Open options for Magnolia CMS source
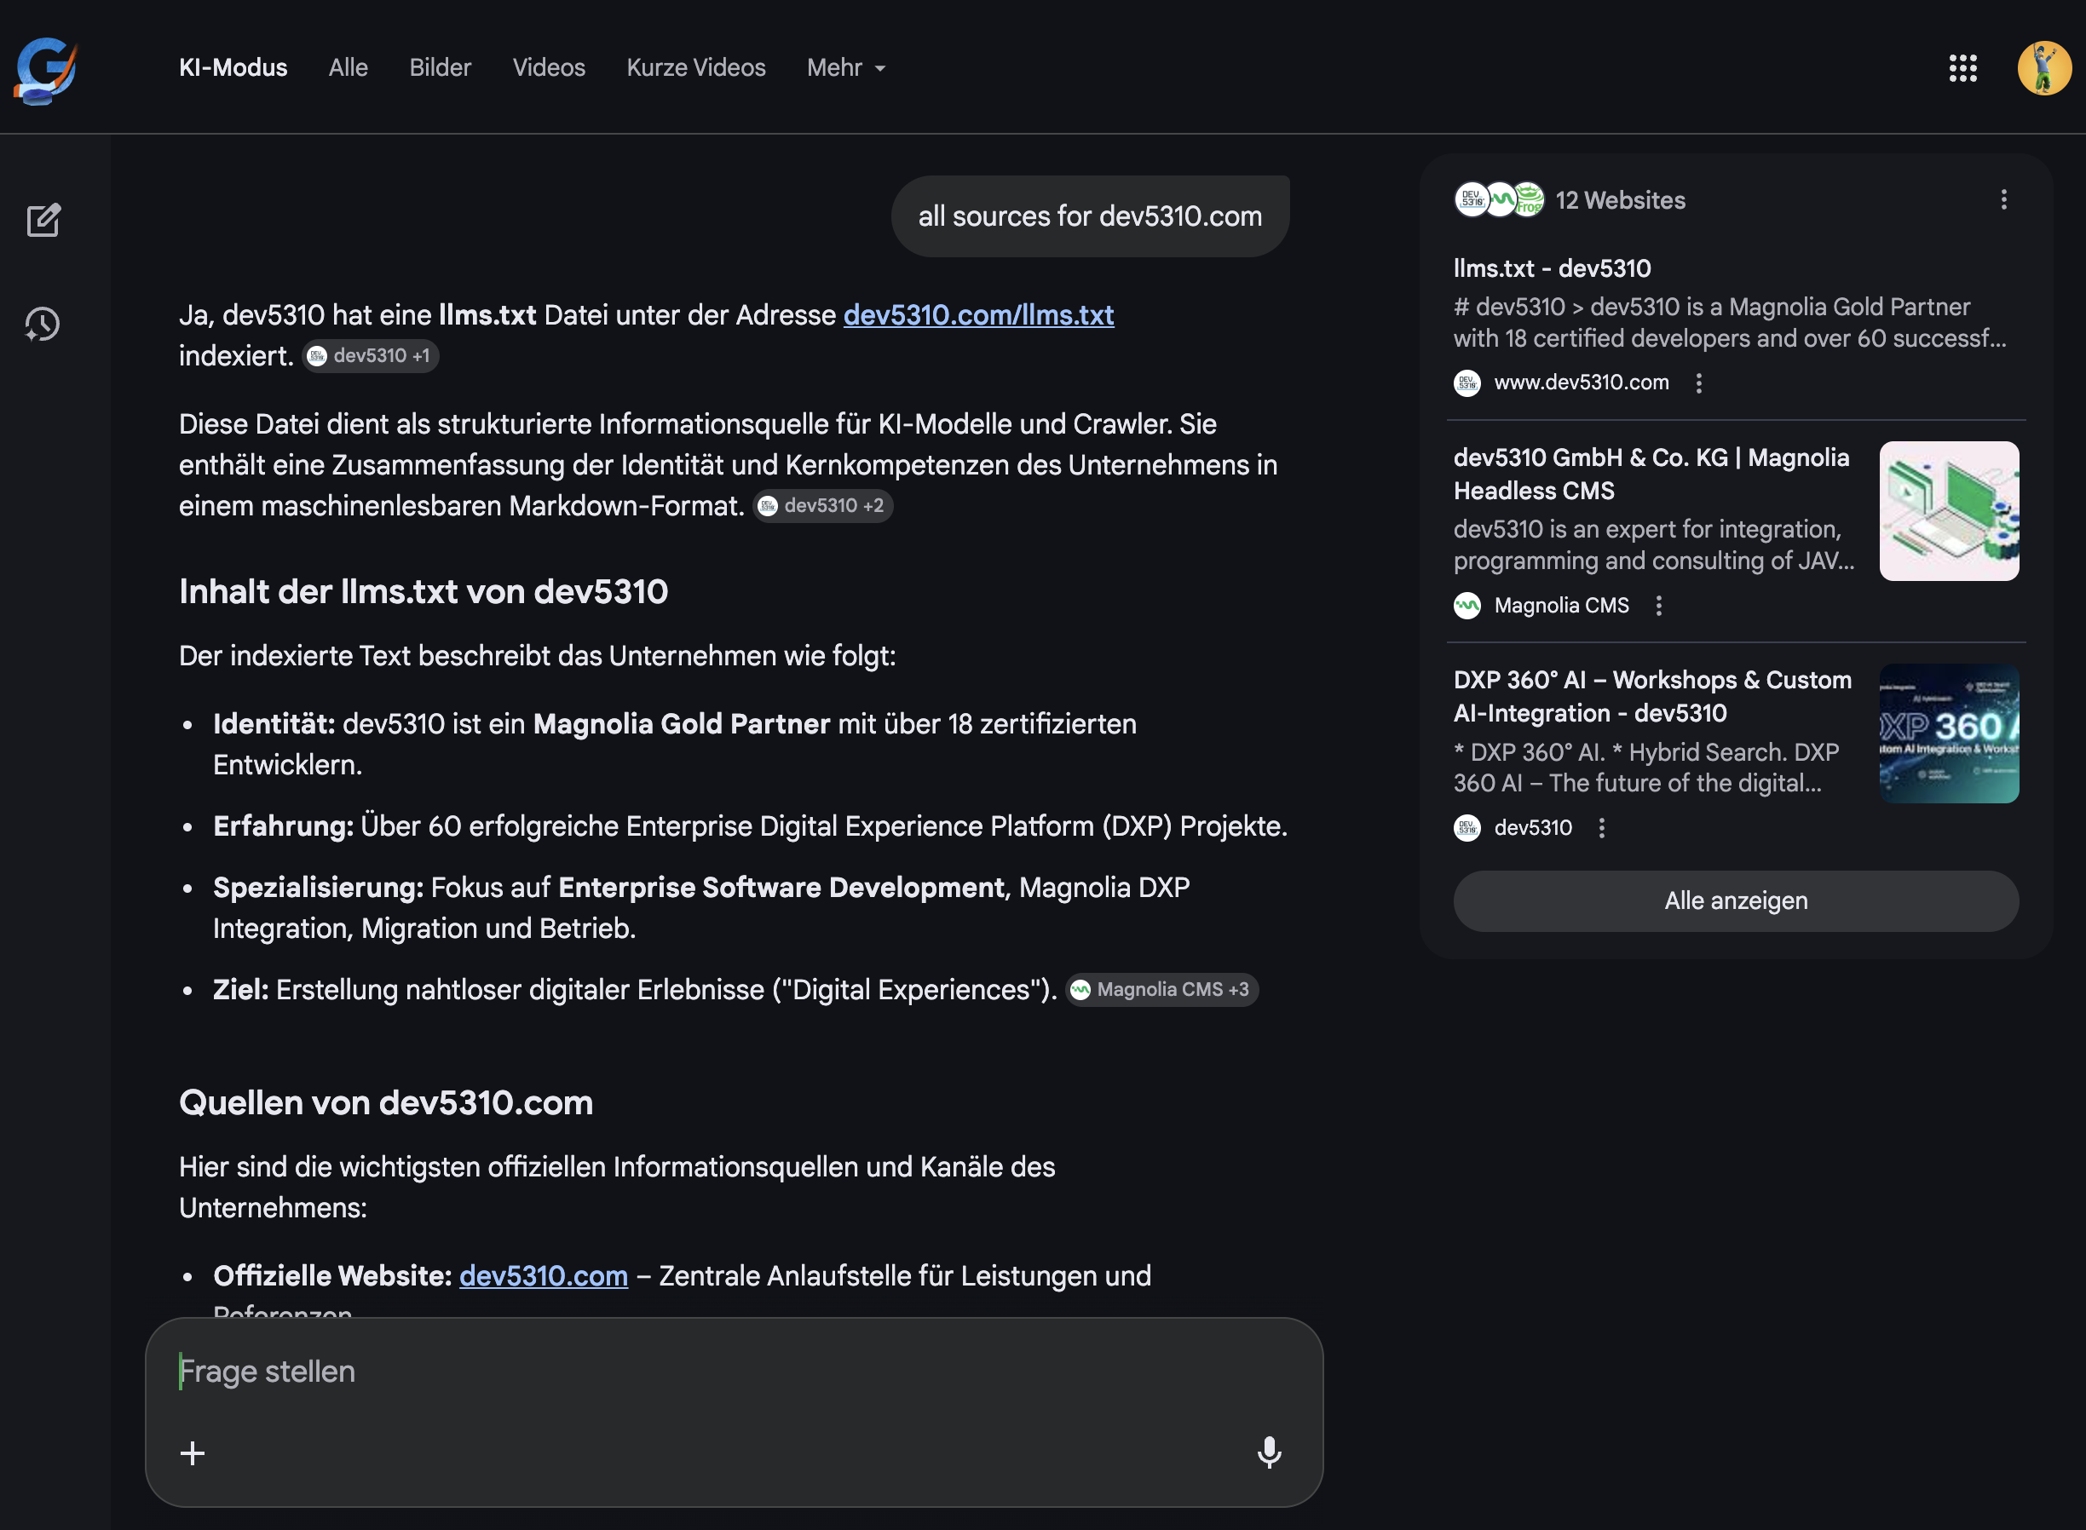Screen dimensions: 2086x1530 tap(1658, 606)
